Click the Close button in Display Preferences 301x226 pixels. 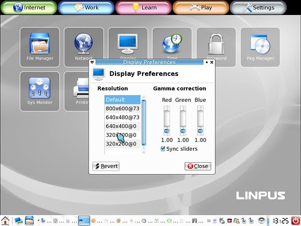[198, 166]
